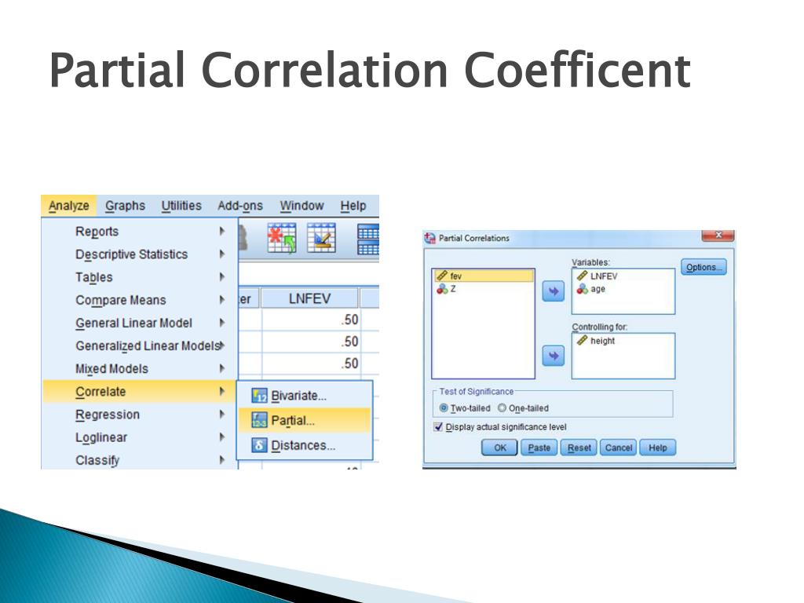This screenshot has width=804, height=603.
Task: Click the select-cases toolbar icon with pencil
Action: click(321, 238)
